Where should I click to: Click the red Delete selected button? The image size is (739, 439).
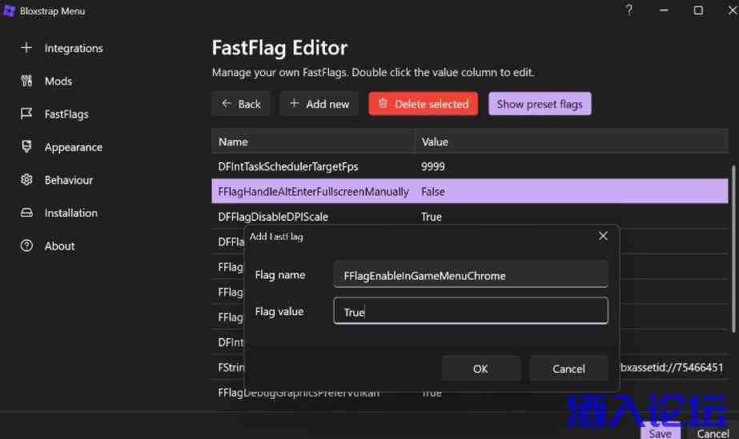pyautogui.click(x=423, y=104)
